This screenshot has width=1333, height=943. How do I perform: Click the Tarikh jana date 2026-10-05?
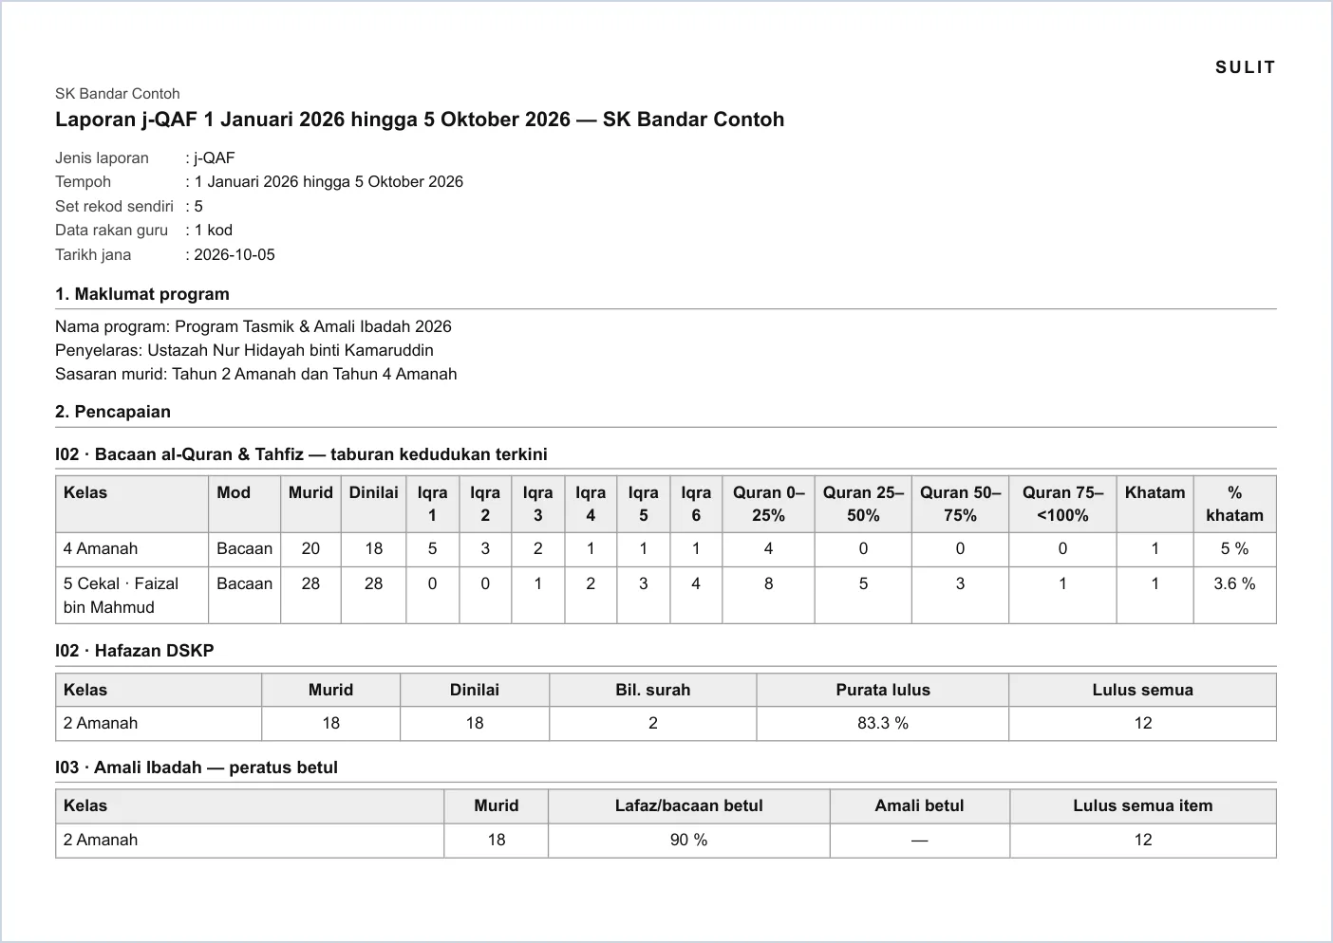(x=235, y=255)
